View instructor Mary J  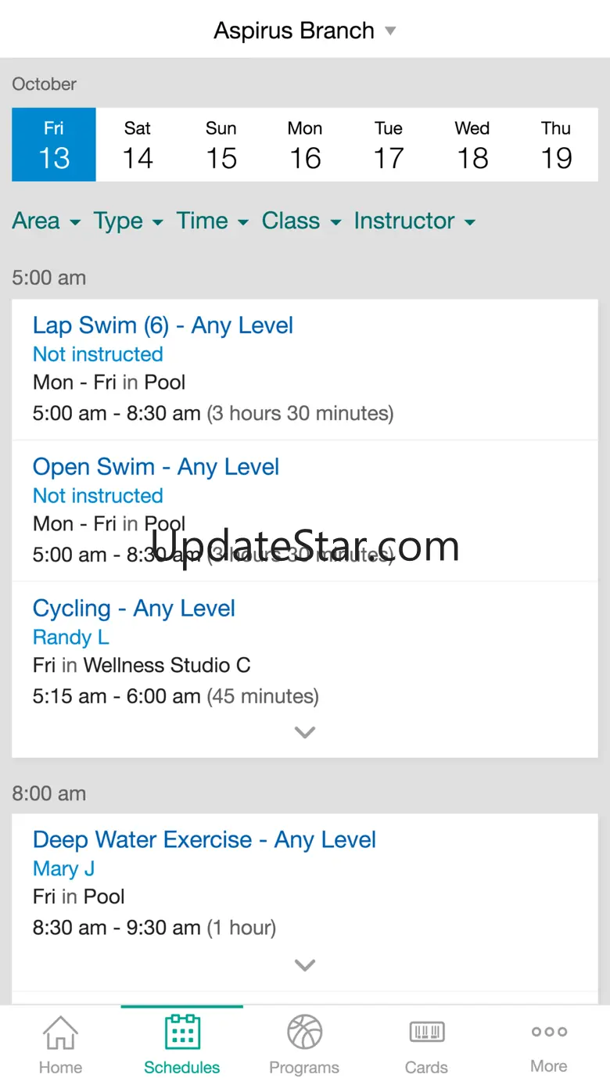(x=63, y=868)
